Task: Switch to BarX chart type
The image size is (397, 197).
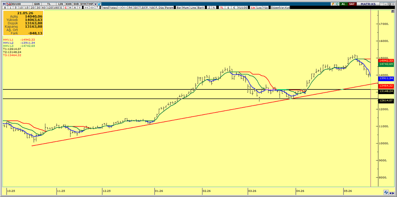Action: [201, 8]
